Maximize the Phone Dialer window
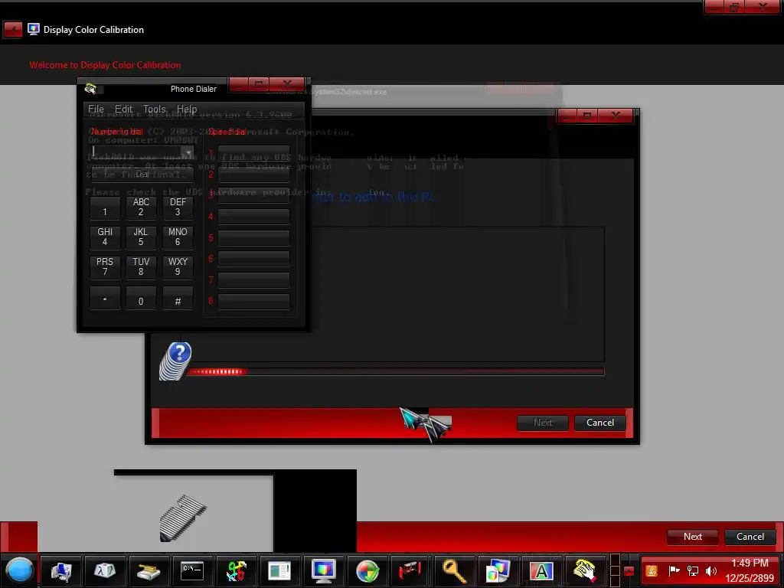The width and height of the screenshot is (784, 588). coord(259,83)
